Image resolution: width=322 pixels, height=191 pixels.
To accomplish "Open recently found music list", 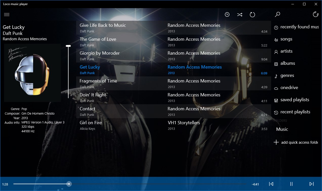I will click(299, 27).
